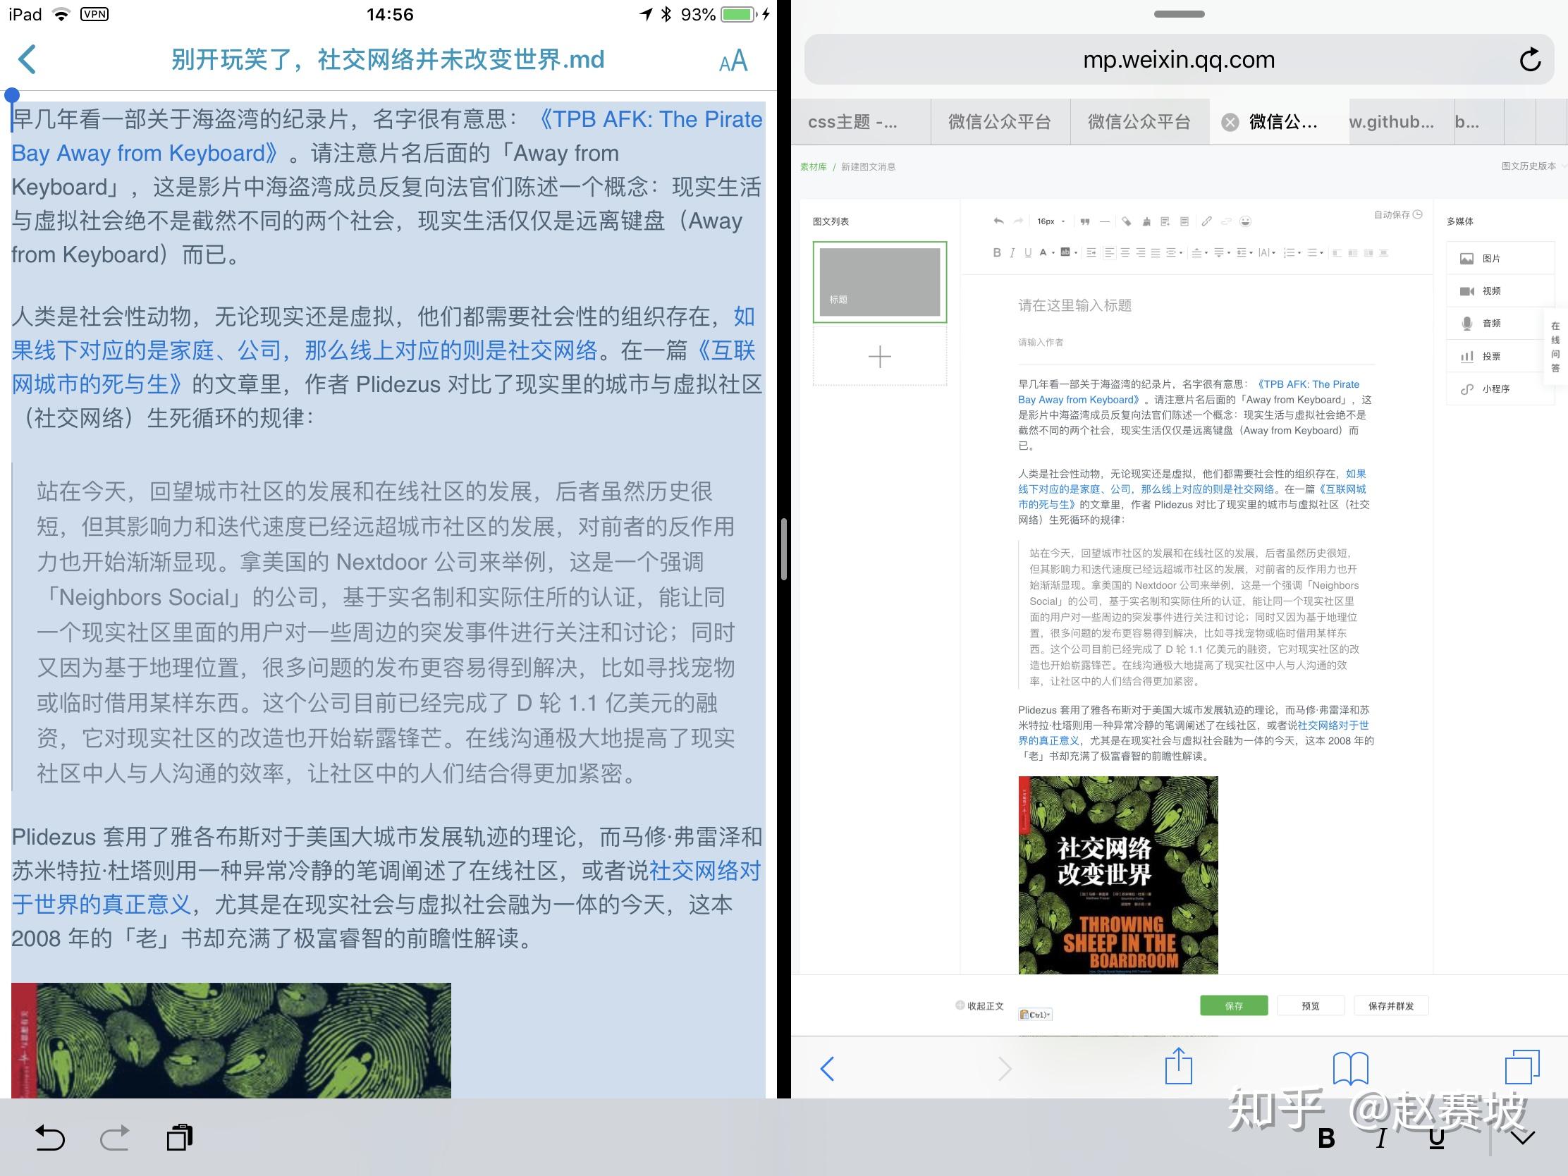Close the active 微信公… Safari tab
The height and width of the screenshot is (1176, 1568).
coord(1230,123)
